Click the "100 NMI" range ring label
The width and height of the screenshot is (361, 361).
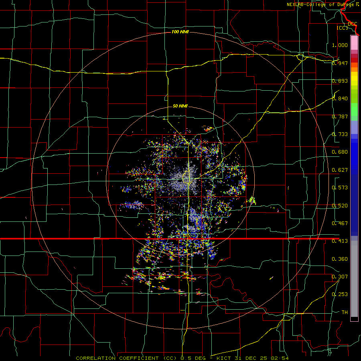tap(180, 32)
